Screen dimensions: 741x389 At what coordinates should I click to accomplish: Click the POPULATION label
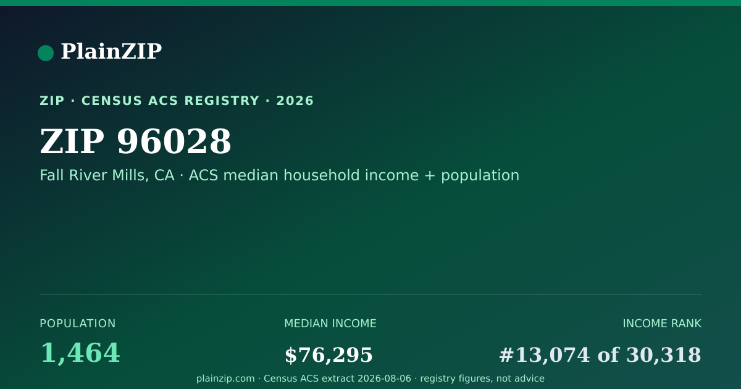pyautogui.click(x=78, y=324)
